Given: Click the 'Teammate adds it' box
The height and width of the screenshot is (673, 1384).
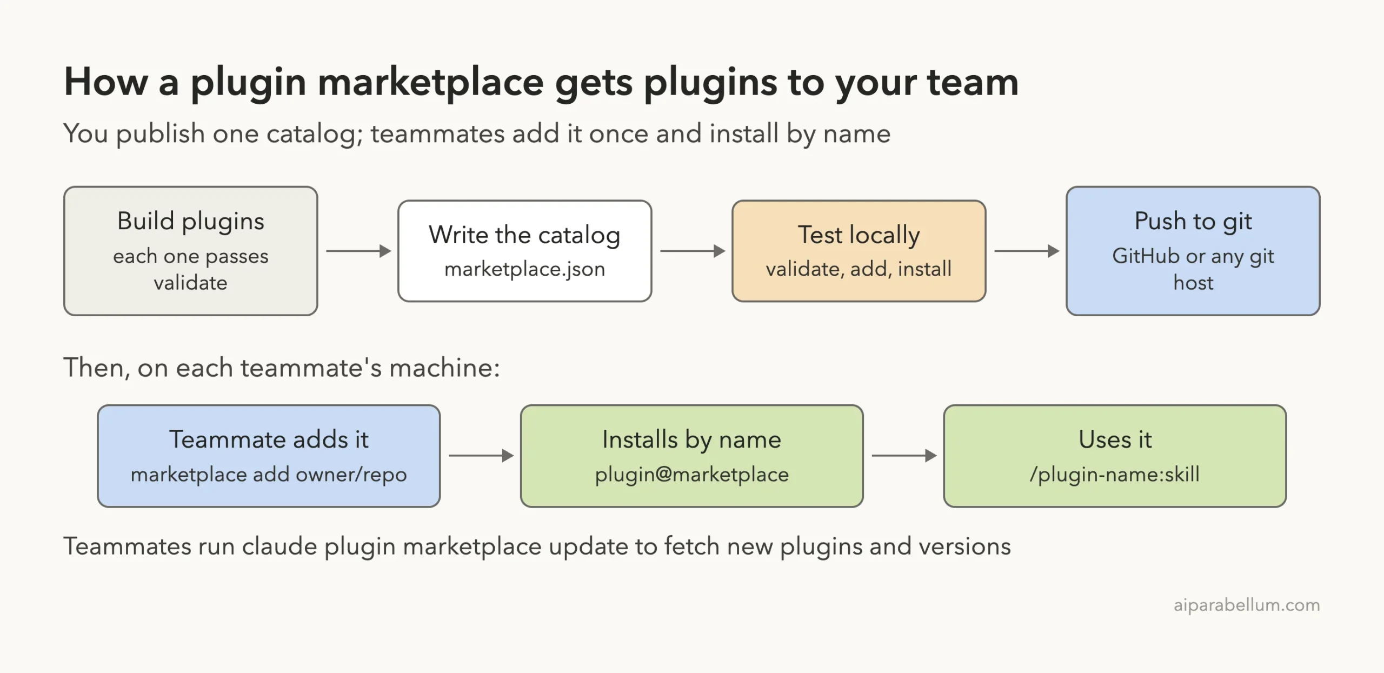Looking at the screenshot, I should (x=269, y=456).
